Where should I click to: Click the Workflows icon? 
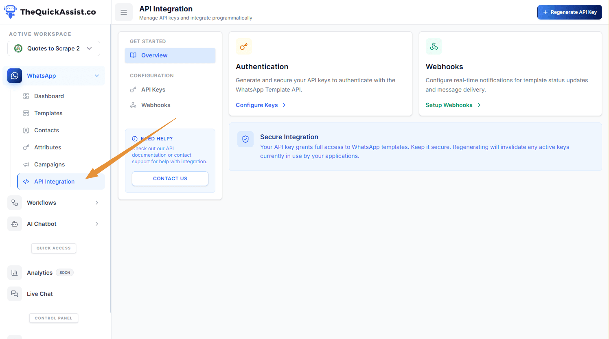14,203
